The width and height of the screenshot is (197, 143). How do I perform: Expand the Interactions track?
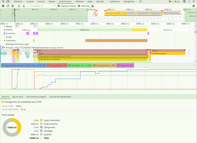click(x=5, y=40)
